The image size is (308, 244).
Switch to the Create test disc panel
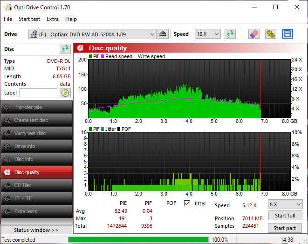click(37, 120)
